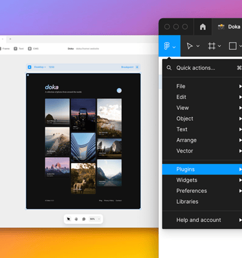Viewport: 242px width, 258px height.
Task: Click the Blog footer link
Action: 101,200
